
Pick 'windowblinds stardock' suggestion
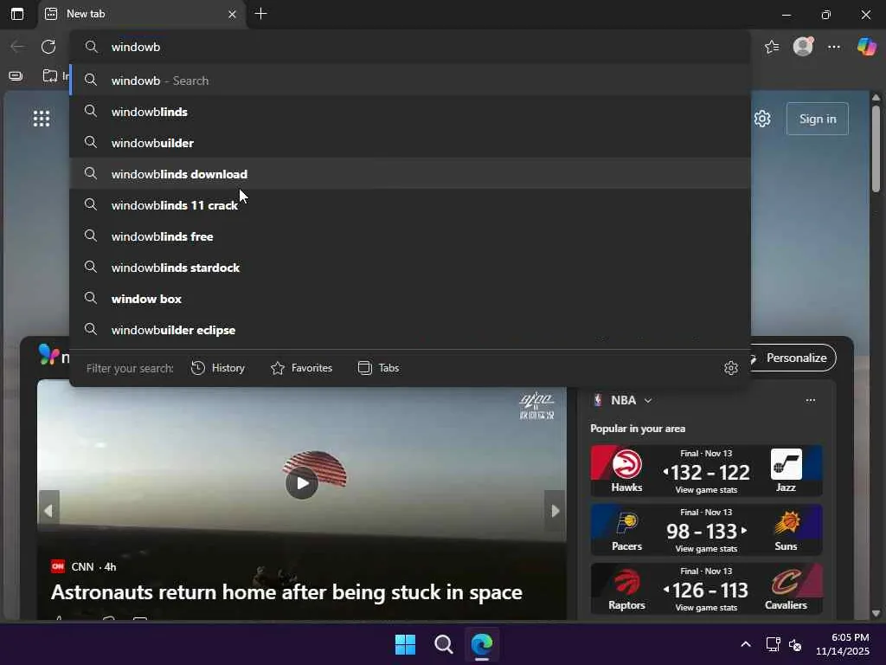410,267
